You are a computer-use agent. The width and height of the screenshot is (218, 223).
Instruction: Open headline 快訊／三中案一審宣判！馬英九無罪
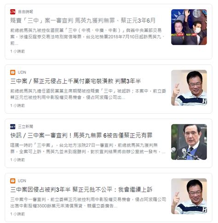click(x=81, y=135)
